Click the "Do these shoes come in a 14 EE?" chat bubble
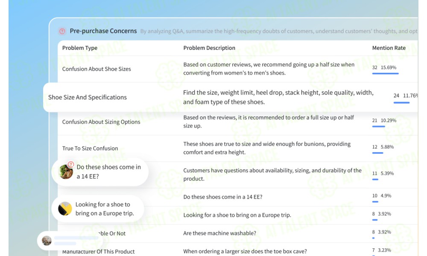This screenshot has width=427, height=256. 100,172
